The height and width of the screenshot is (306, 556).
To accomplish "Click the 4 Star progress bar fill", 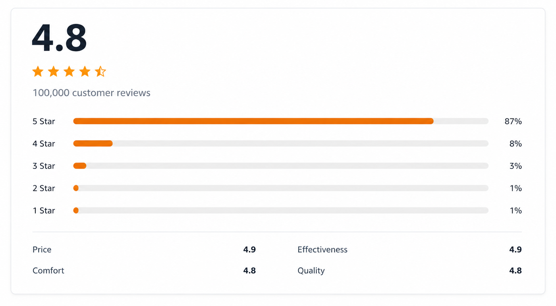I will (x=93, y=143).
